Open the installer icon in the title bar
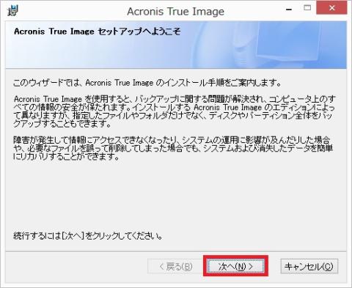This screenshot has height=288, width=352. point(13,11)
